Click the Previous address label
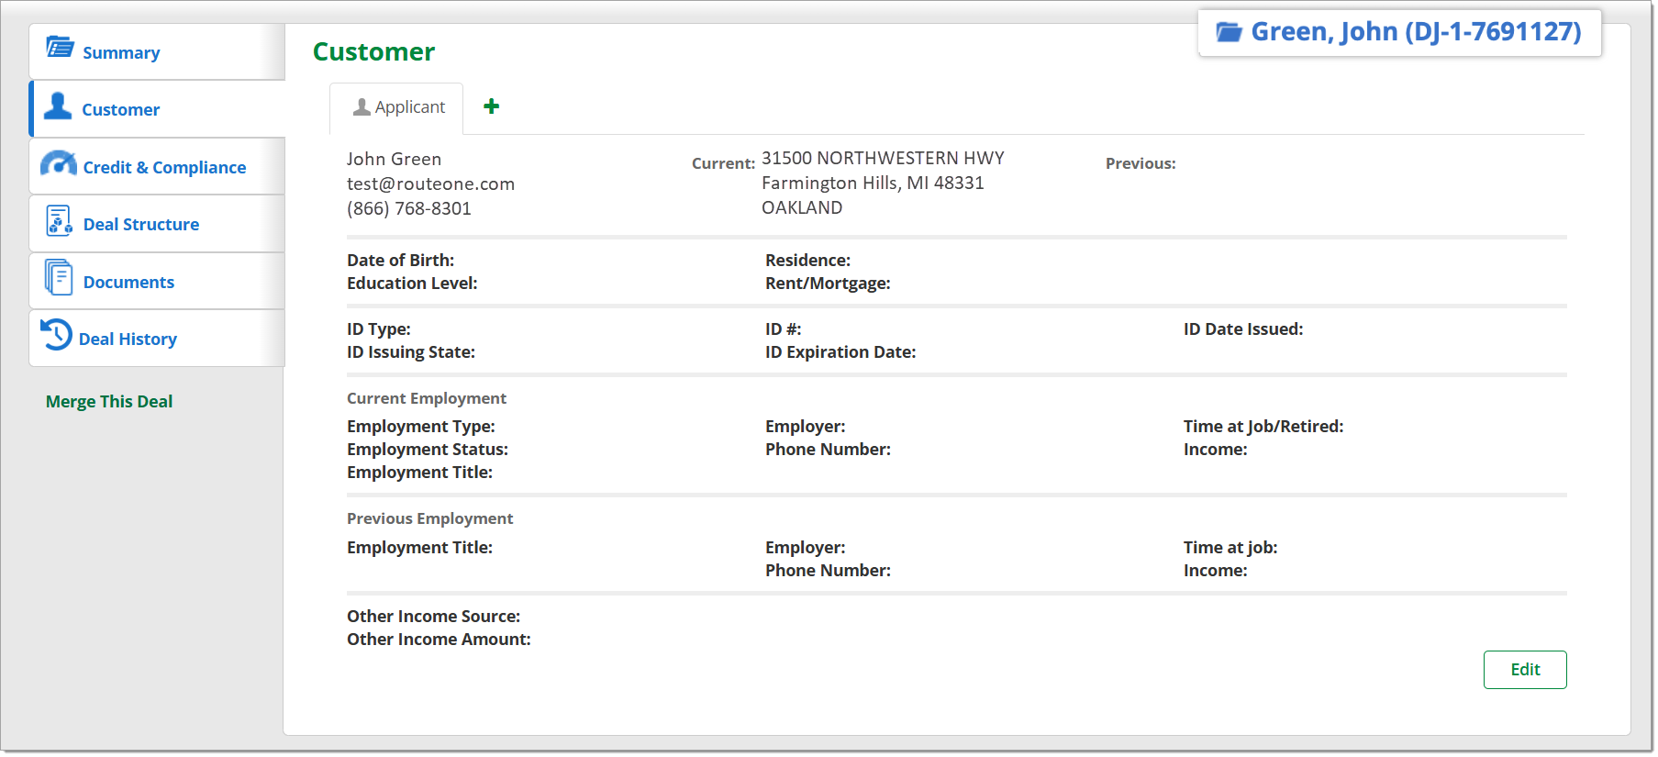The image size is (1658, 757). [1141, 163]
